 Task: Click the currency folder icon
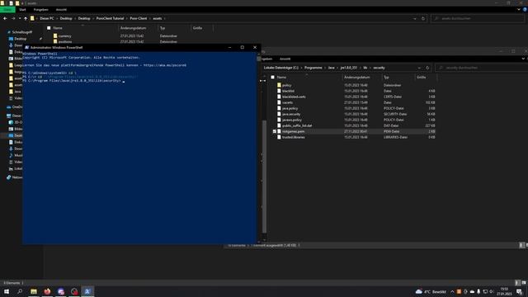(x=55, y=36)
